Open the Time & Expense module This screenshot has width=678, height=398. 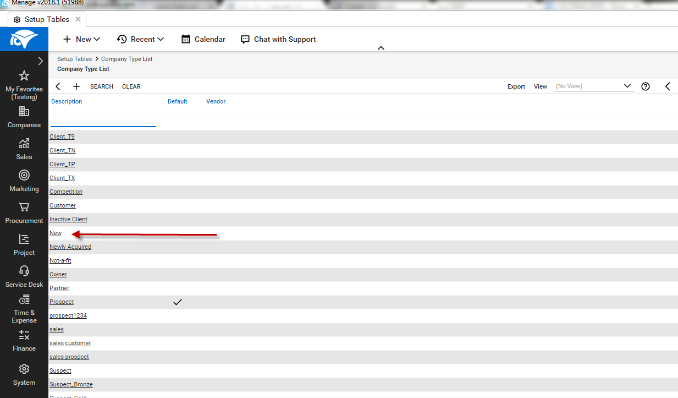pos(24,309)
